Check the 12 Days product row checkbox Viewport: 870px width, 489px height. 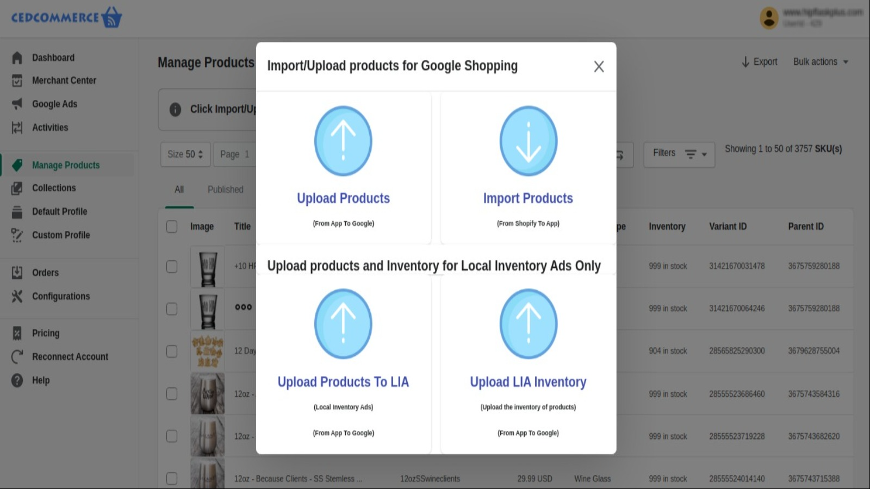[x=172, y=351]
